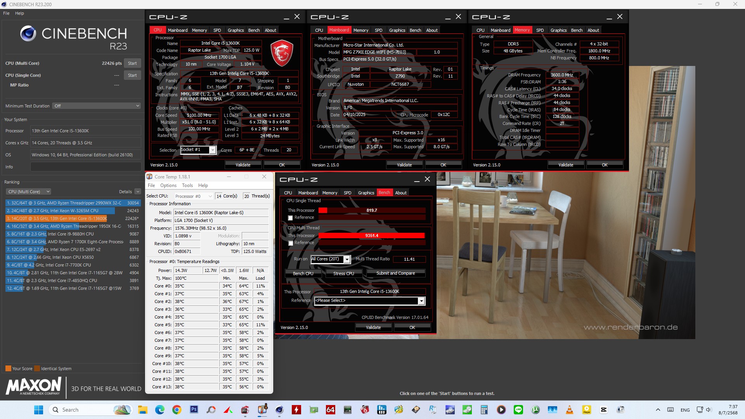745x419 pixels.
Task: Click the Cinebench Info input field
Action: 86,167
